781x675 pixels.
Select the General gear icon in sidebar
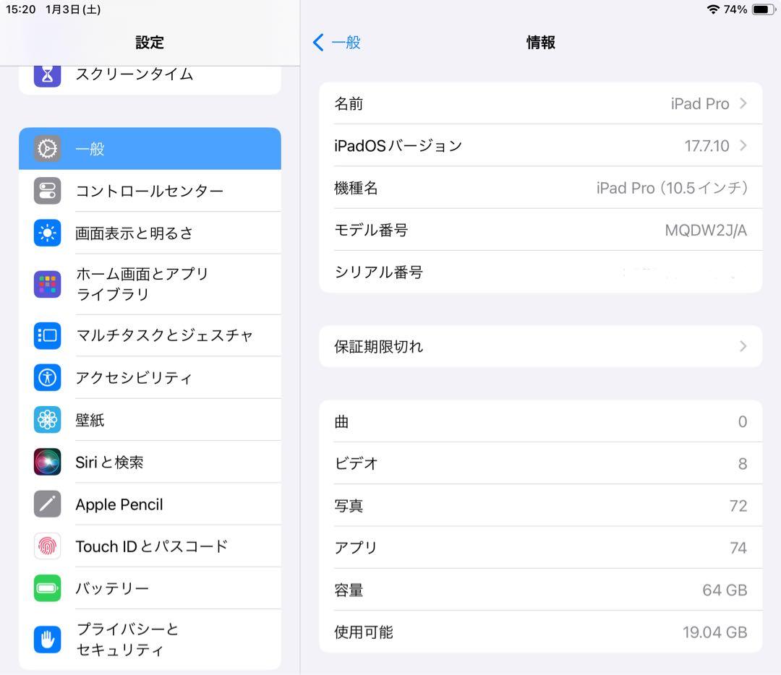(x=46, y=148)
